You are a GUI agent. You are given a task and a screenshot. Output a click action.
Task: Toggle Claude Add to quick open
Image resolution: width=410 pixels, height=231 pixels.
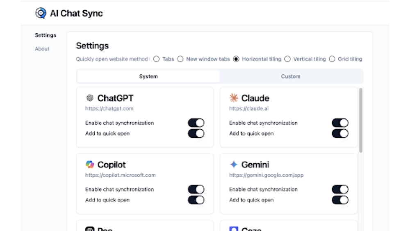[x=340, y=133]
